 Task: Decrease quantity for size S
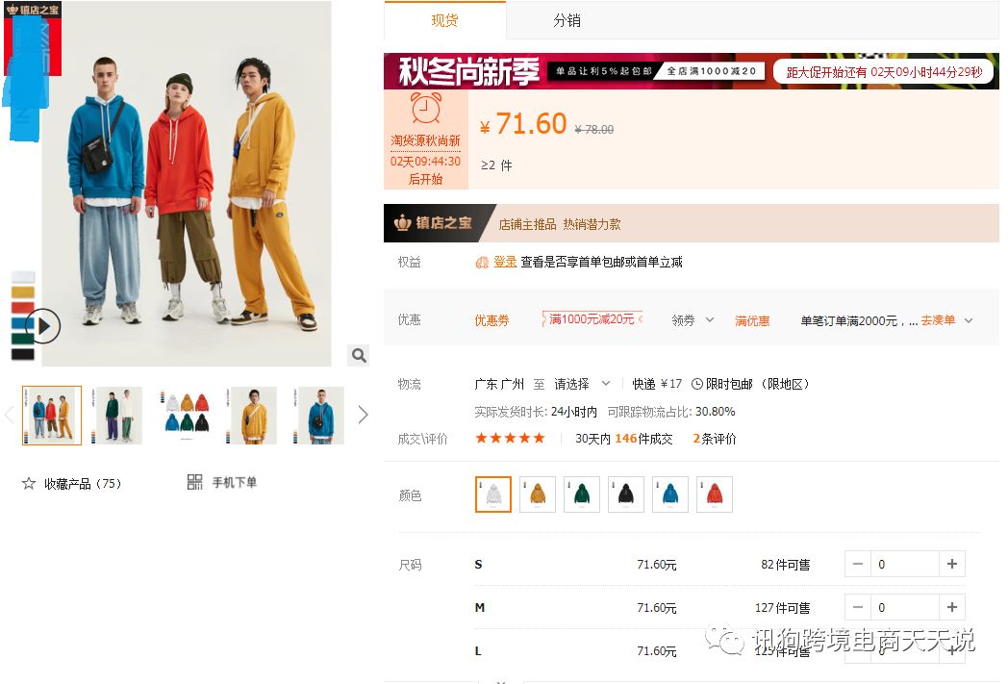tap(858, 564)
